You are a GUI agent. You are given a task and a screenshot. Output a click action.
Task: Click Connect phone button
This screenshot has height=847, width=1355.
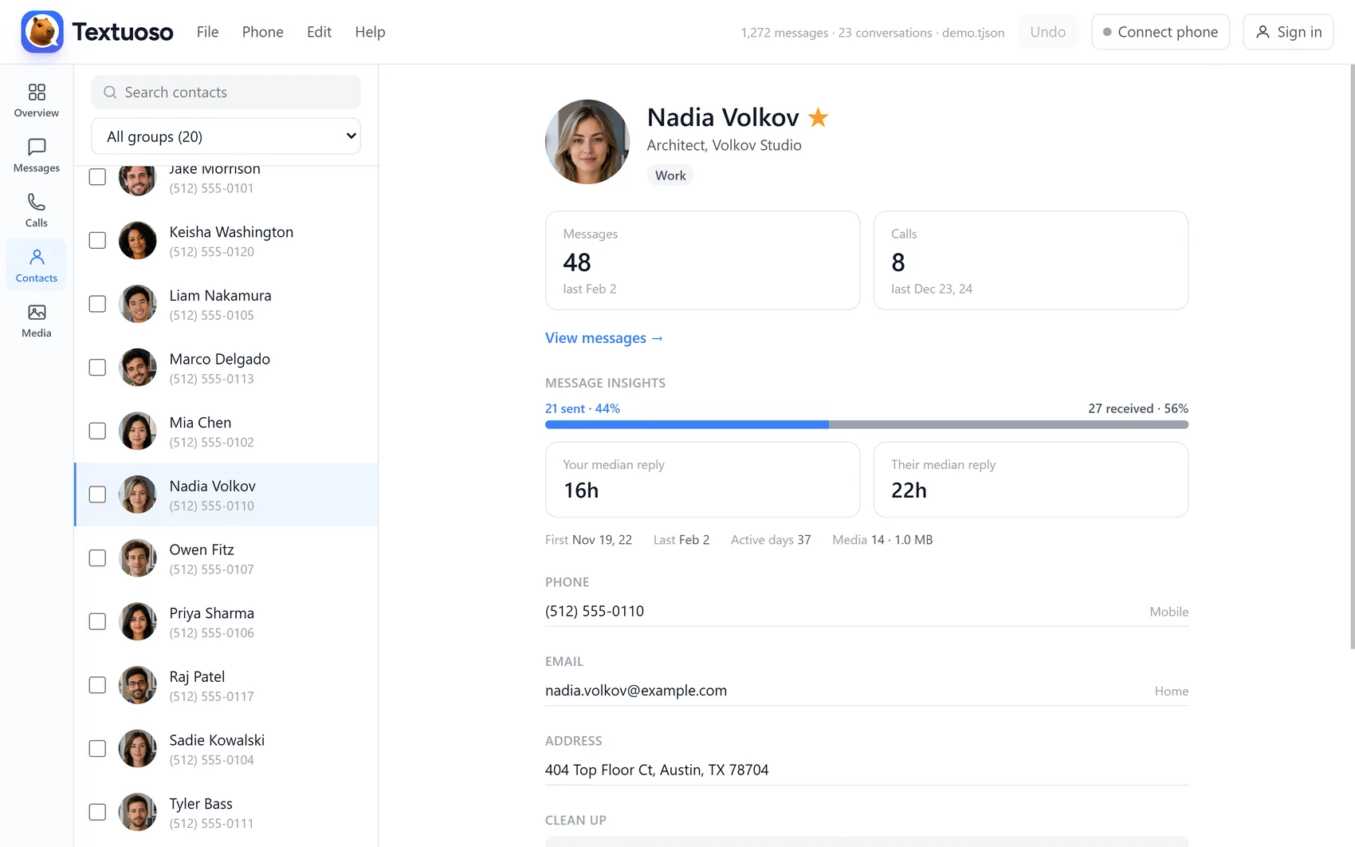pos(1160,32)
